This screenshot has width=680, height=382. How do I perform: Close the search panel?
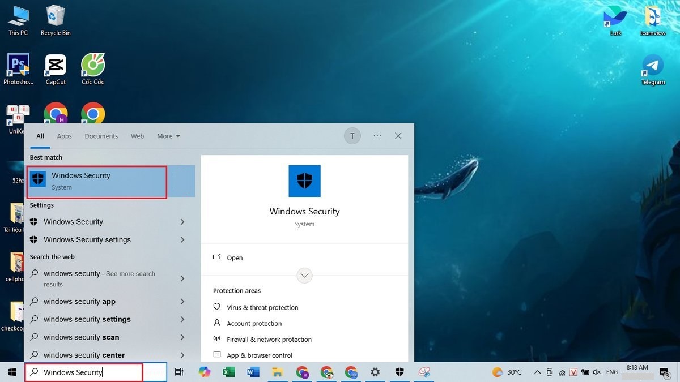[398, 136]
